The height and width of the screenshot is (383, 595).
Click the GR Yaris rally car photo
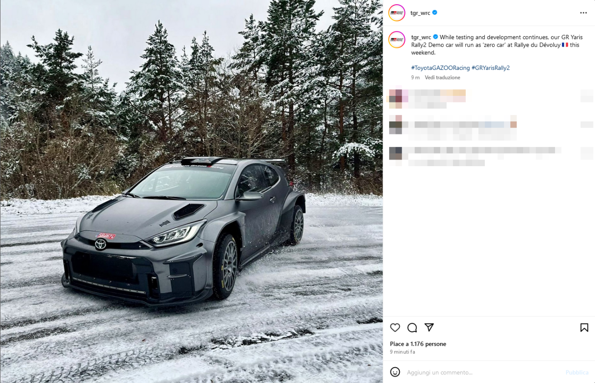coord(192,191)
